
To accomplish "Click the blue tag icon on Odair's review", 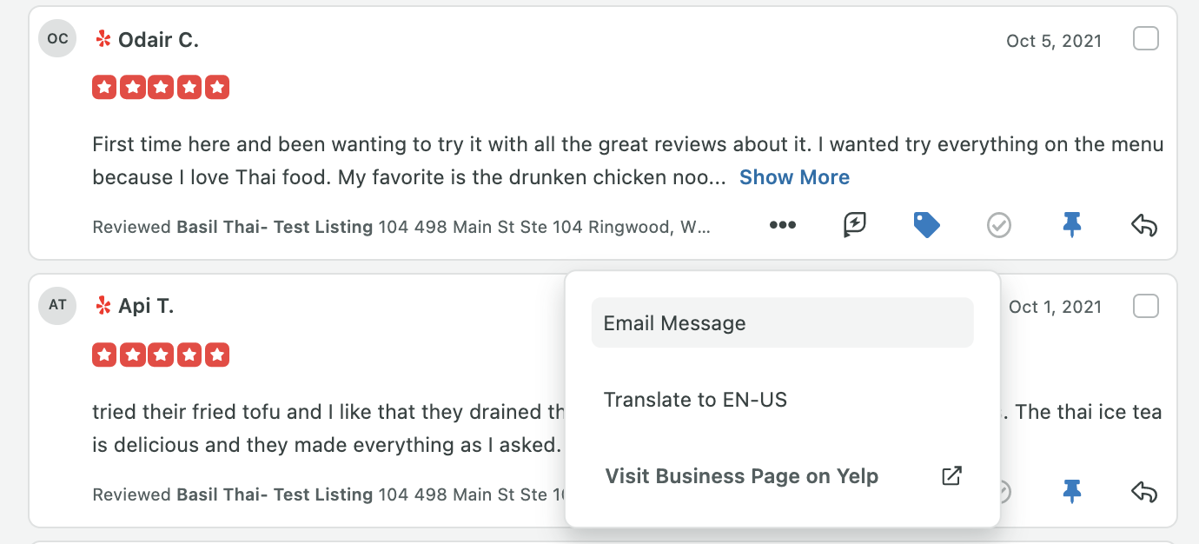I will pyautogui.click(x=927, y=226).
